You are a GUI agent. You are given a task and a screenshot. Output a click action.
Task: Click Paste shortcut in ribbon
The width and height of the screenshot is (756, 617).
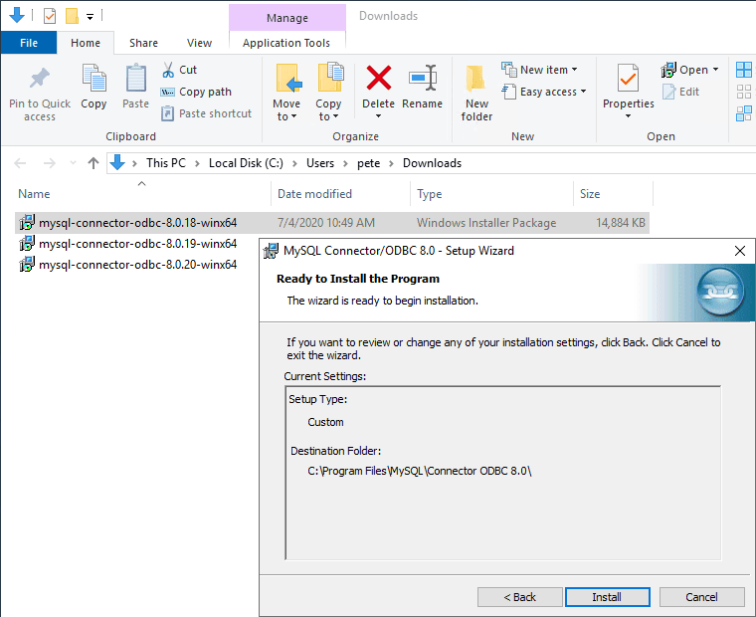(x=206, y=113)
